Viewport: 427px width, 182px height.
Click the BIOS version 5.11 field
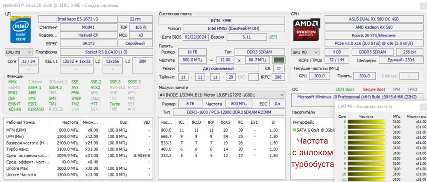pyautogui.click(x=247, y=37)
